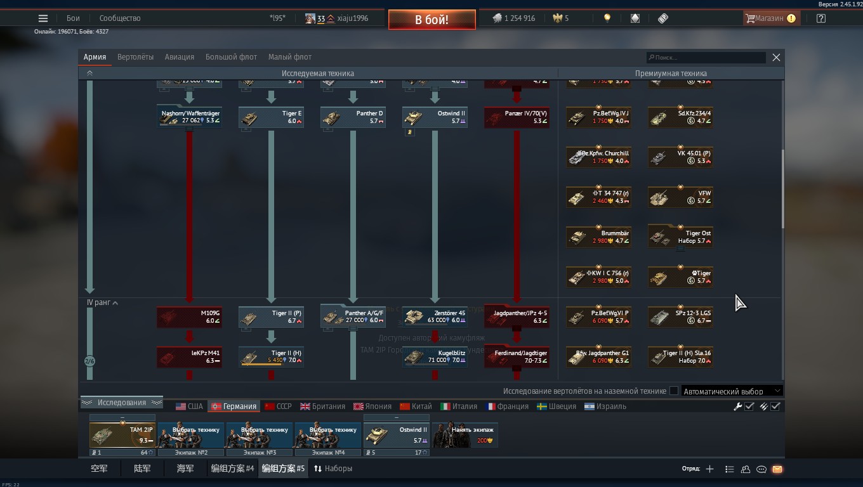Select the СССР nation tab
The height and width of the screenshot is (487, 863).
point(278,406)
